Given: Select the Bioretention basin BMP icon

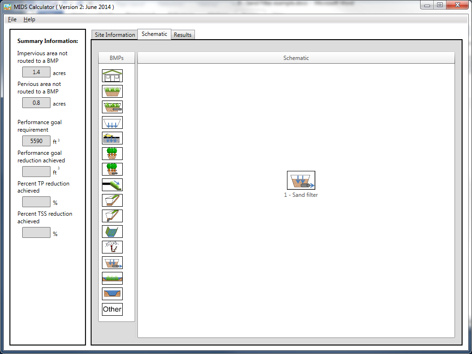Looking at the screenshot, I should 112,91.
